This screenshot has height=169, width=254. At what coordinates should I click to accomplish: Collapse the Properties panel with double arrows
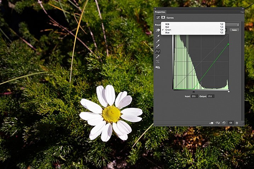242,8
